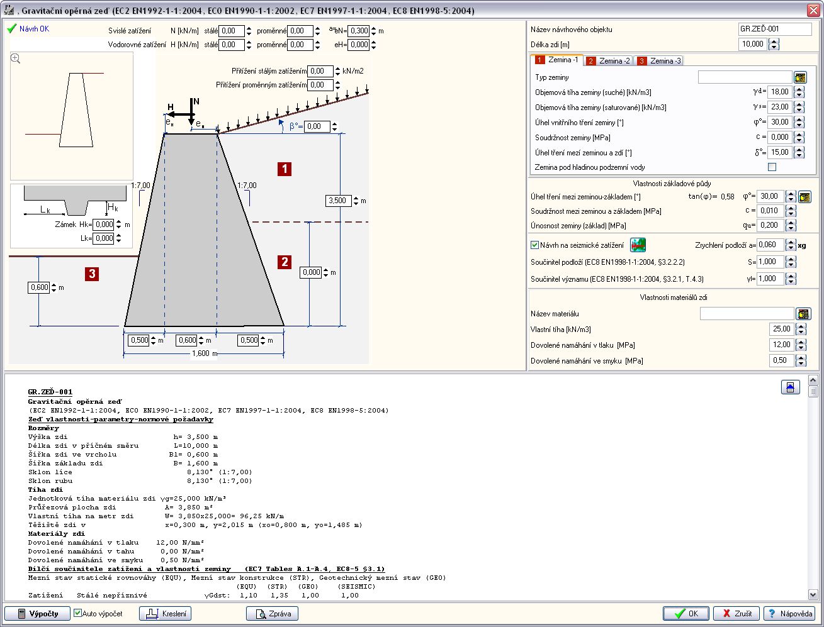Click the Vodorovné zatížení proměnné field

point(300,45)
